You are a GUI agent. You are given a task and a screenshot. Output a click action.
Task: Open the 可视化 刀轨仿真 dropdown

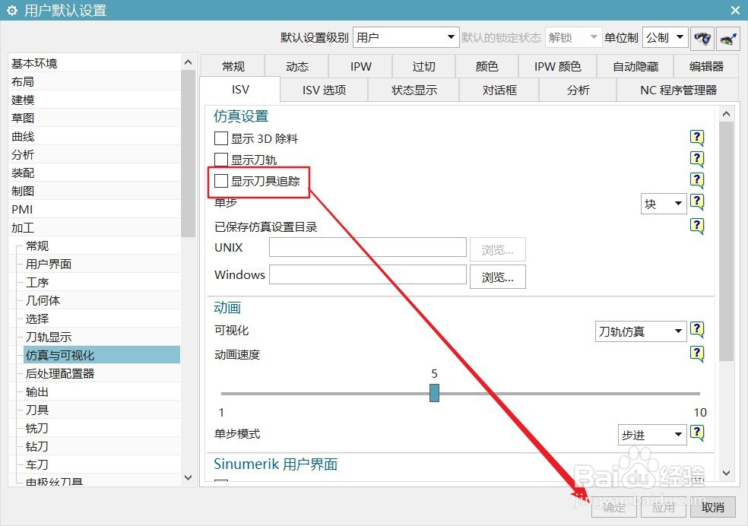click(x=641, y=331)
